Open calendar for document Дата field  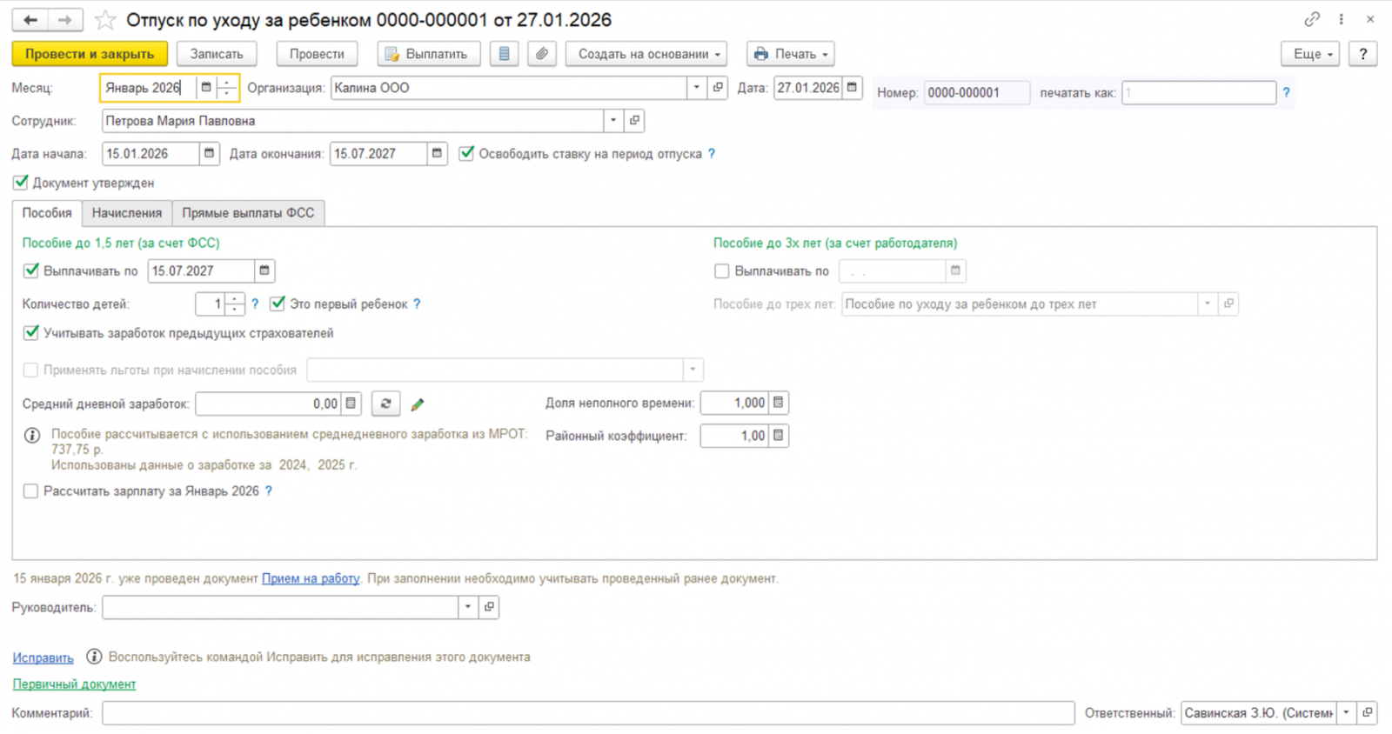click(x=852, y=88)
